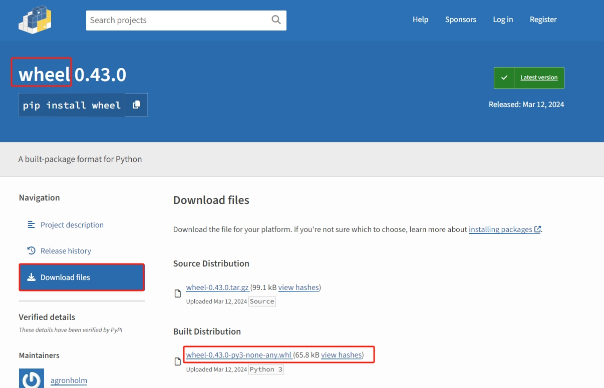Screen dimensions: 604x388
Task: Download wheel-0.43.0-py3-none-any.whl
Action: [x=238, y=355]
